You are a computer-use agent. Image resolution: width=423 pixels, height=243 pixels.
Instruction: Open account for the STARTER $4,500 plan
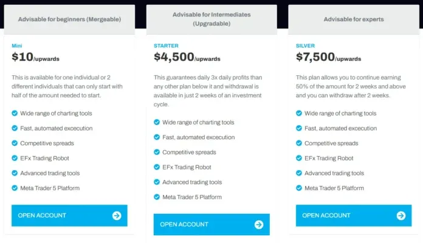pos(211,225)
